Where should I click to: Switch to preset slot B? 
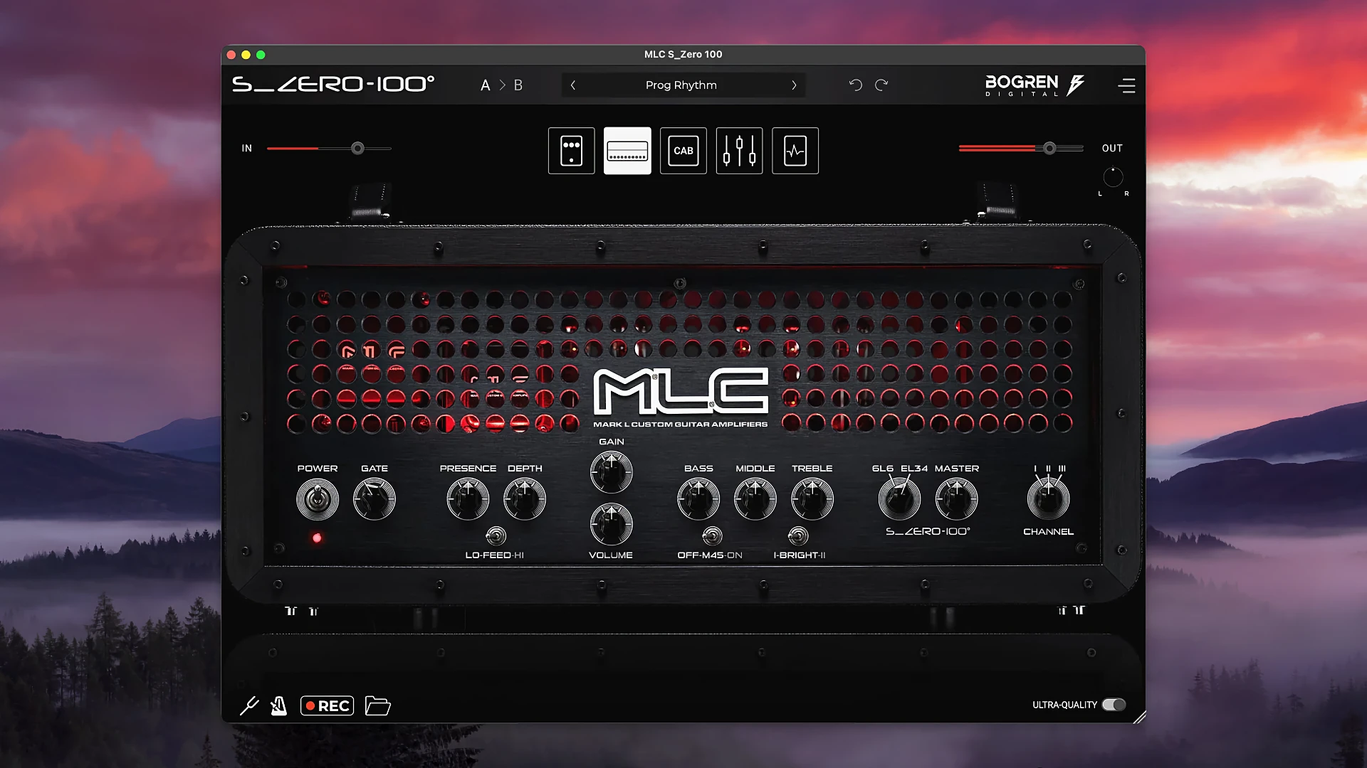(x=519, y=85)
